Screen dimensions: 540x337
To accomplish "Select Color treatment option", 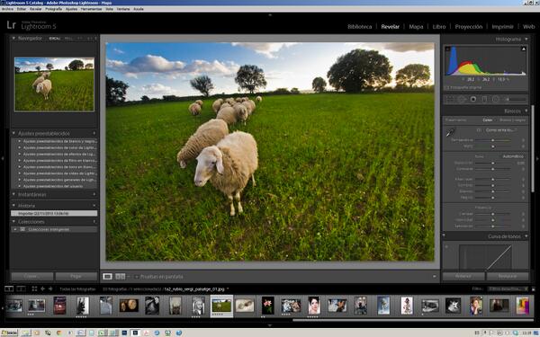I will pos(487,120).
